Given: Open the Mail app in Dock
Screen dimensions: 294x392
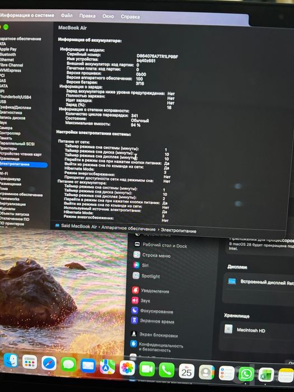Looking at the screenshot, I should tap(88, 366).
